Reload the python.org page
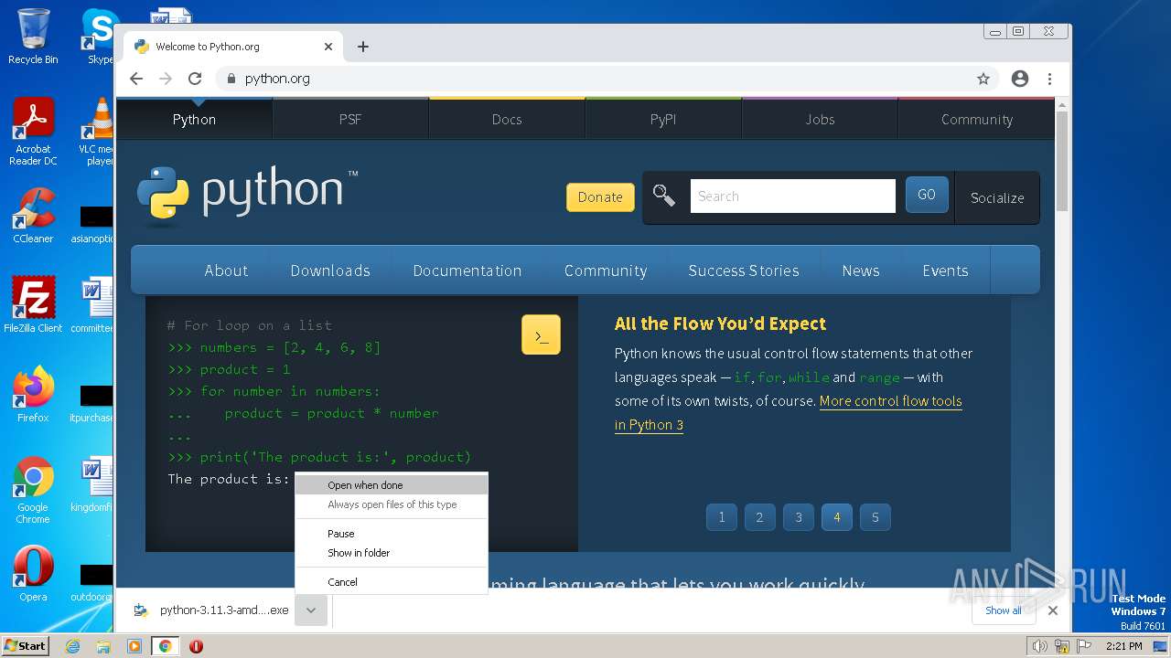 click(x=195, y=79)
